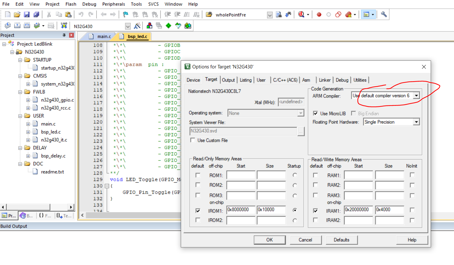Click the incremental find binoculars icon
Viewport: 454px width, 265px height.
288,14
